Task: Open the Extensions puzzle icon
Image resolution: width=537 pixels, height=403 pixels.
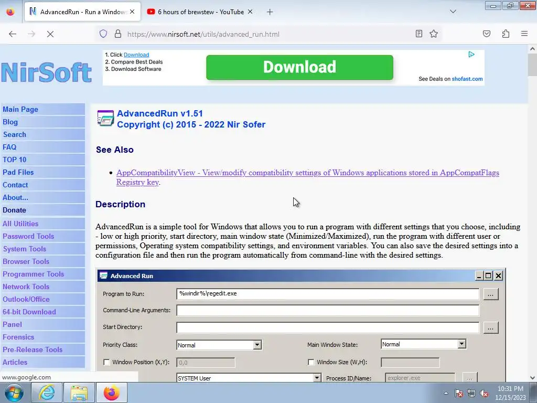Action: coord(506,34)
